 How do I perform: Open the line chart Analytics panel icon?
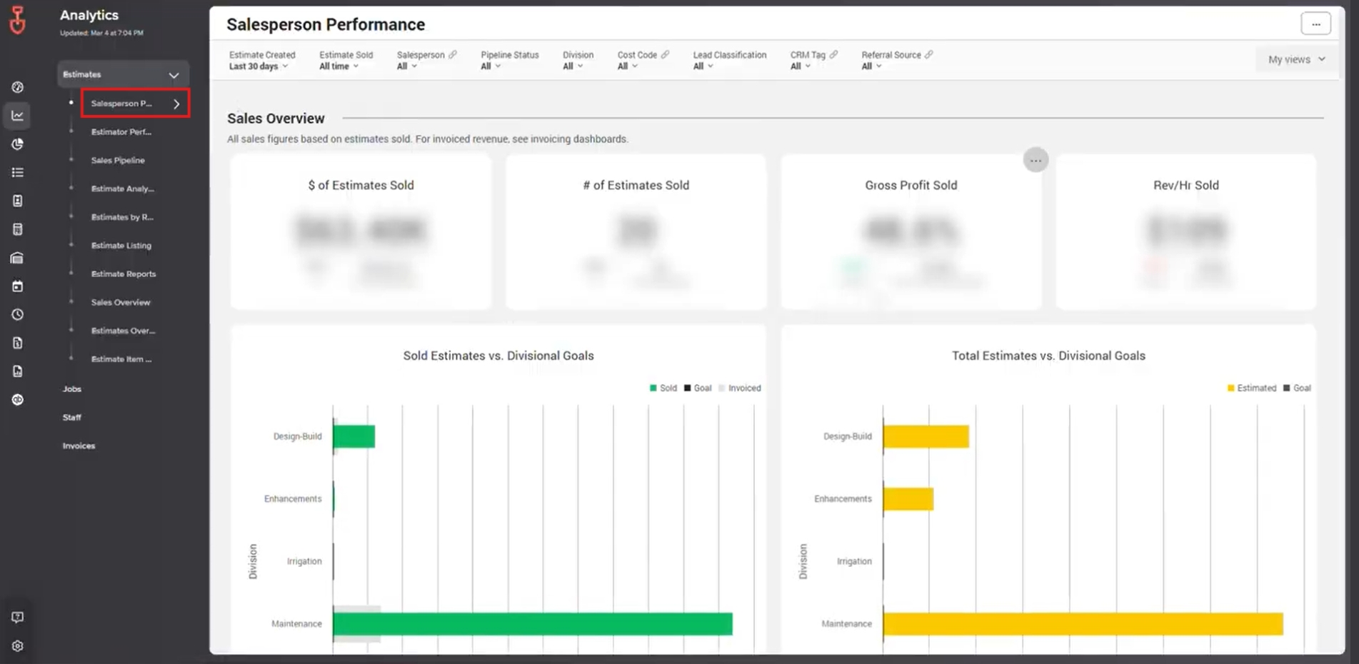[x=17, y=115]
